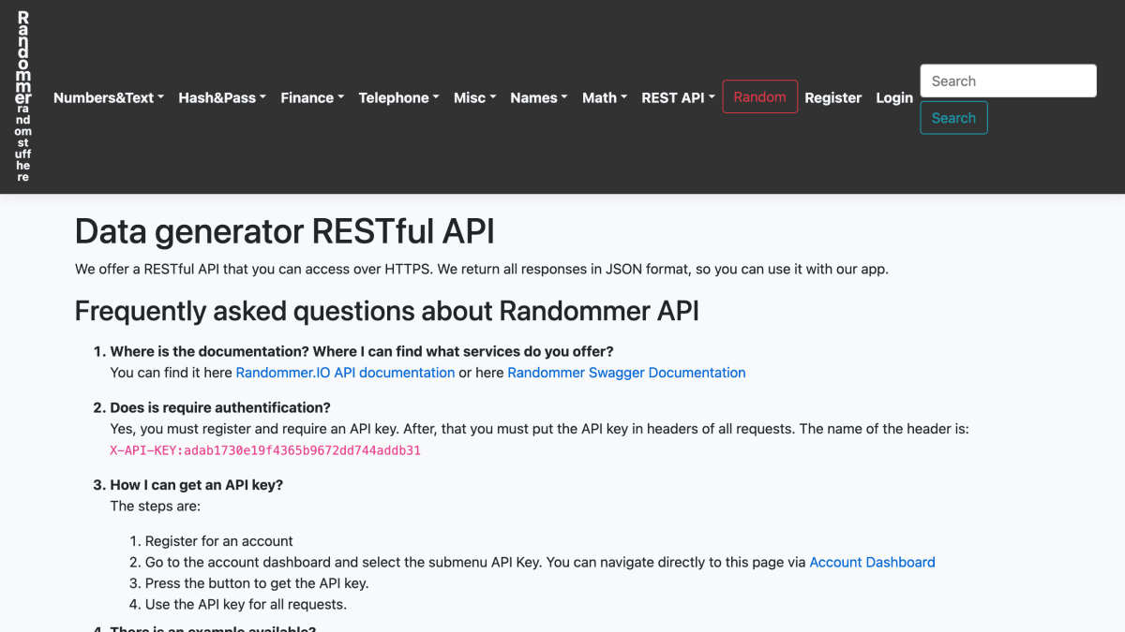Focus the Search input field

pyautogui.click(x=1009, y=81)
